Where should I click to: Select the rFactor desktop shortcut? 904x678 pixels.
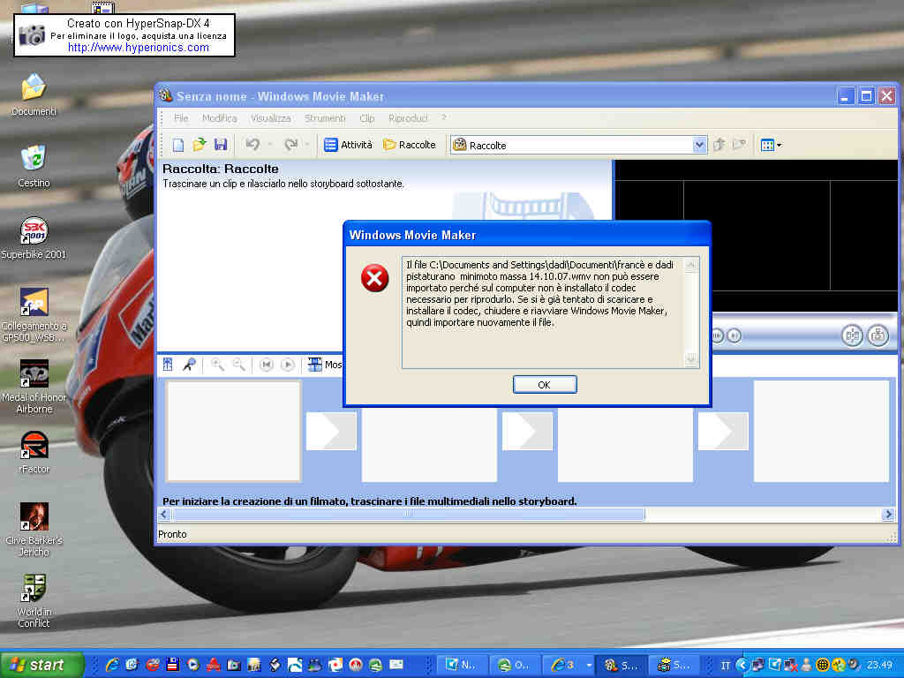(x=34, y=453)
